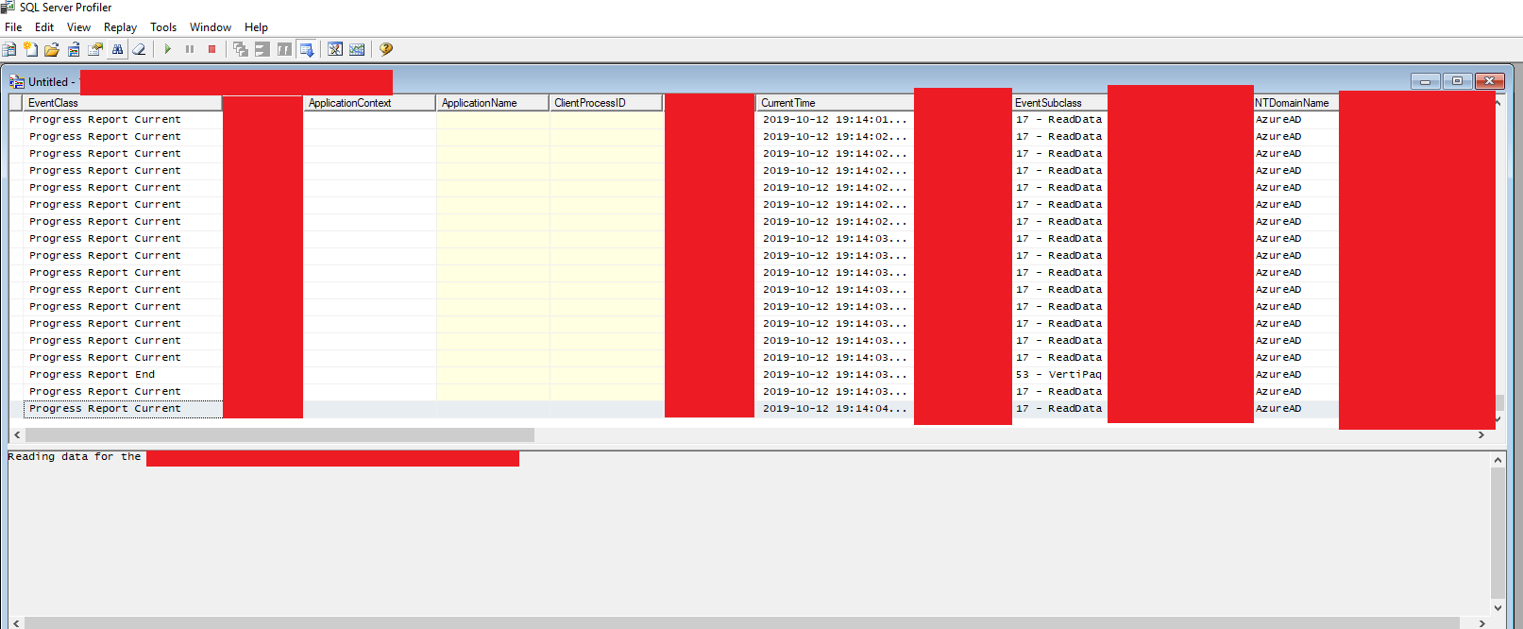Open the Edit menu
Screen dimensions: 1523x629
[44, 27]
